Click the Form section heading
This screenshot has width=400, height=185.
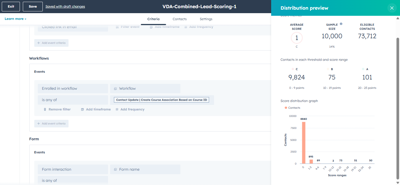coord(34,139)
